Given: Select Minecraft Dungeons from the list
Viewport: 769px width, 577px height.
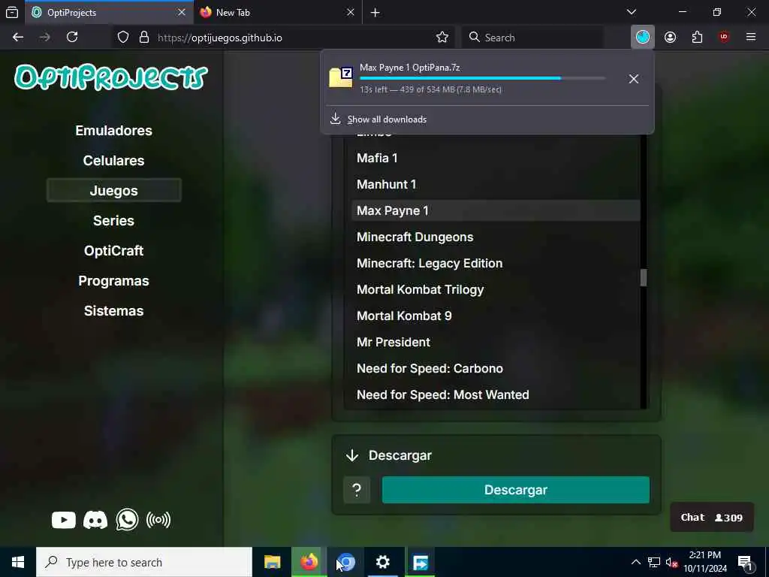Looking at the screenshot, I should pyautogui.click(x=496, y=237).
